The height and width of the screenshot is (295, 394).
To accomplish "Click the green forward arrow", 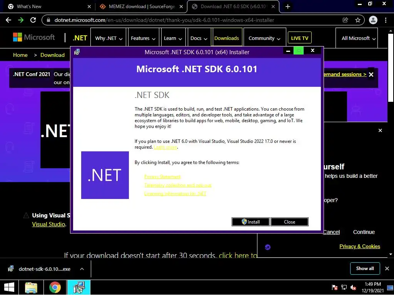I will coord(21,20).
